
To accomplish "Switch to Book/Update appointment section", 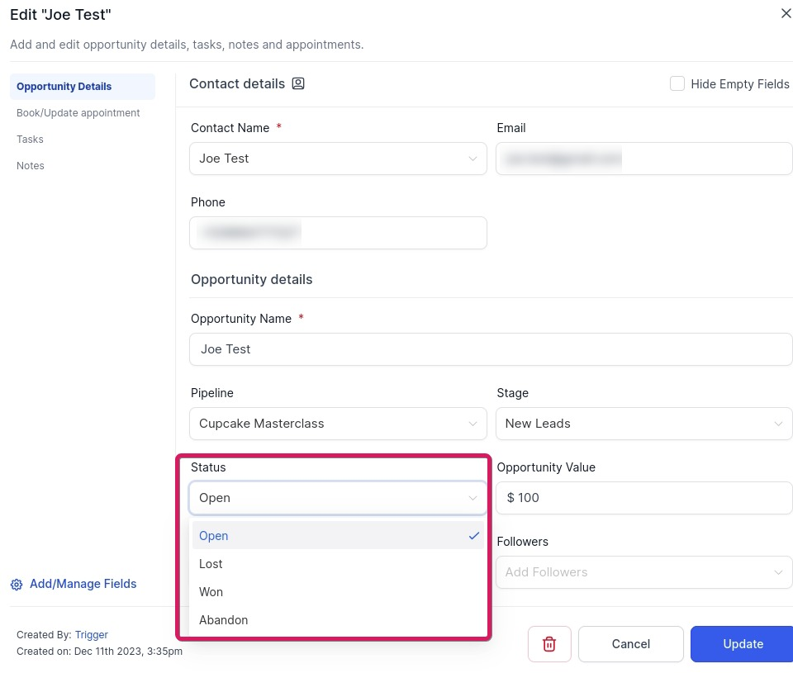I will tap(78, 113).
